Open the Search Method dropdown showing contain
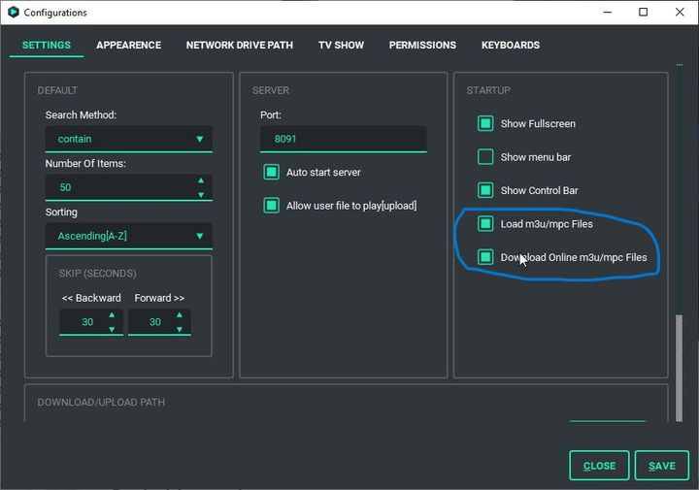Viewport: 699px width, 490px height. pyautogui.click(x=129, y=139)
